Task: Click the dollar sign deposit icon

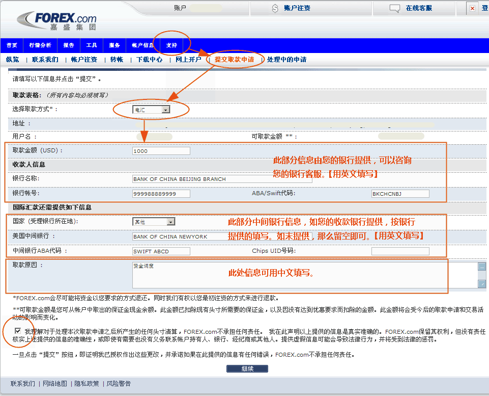Action: click(275, 9)
